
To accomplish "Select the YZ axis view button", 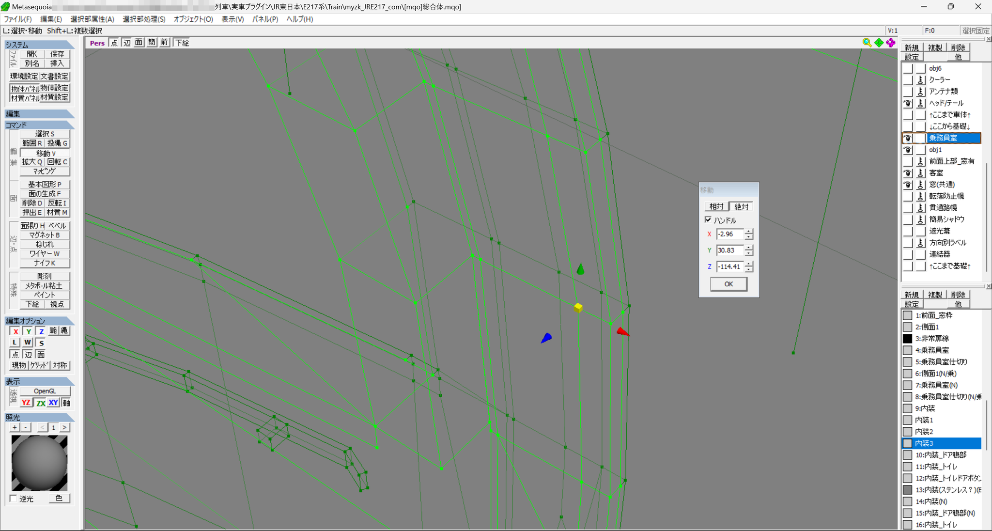I will [26, 403].
